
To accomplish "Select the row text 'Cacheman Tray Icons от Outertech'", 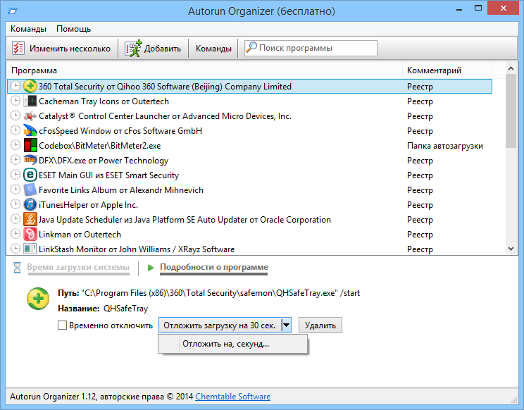I will pos(104,101).
